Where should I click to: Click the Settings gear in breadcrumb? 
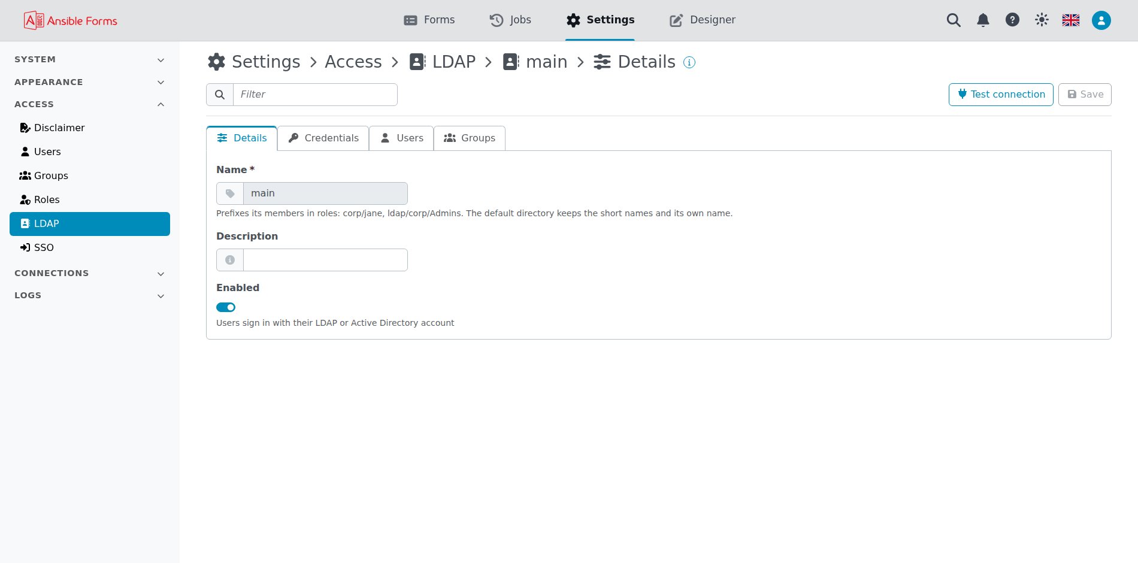216,62
